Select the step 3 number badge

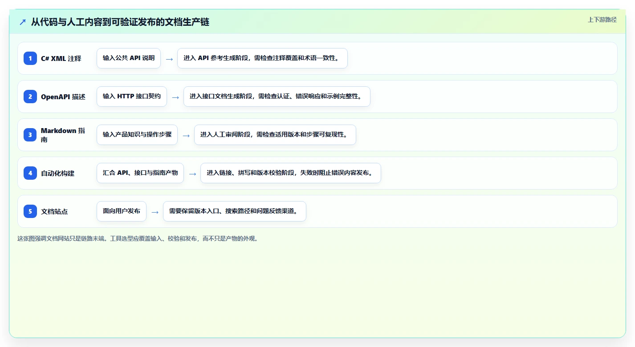(x=30, y=135)
